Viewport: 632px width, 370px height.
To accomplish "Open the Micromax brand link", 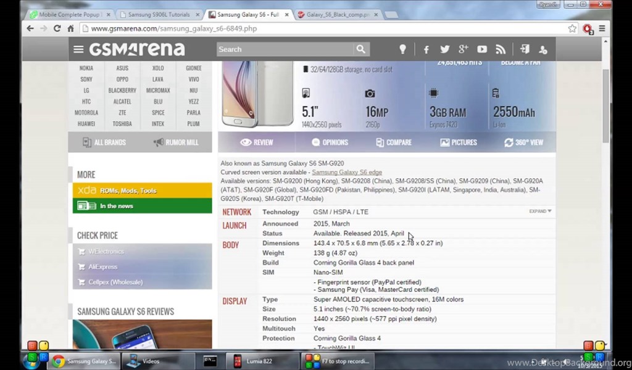I will (x=158, y=91).
